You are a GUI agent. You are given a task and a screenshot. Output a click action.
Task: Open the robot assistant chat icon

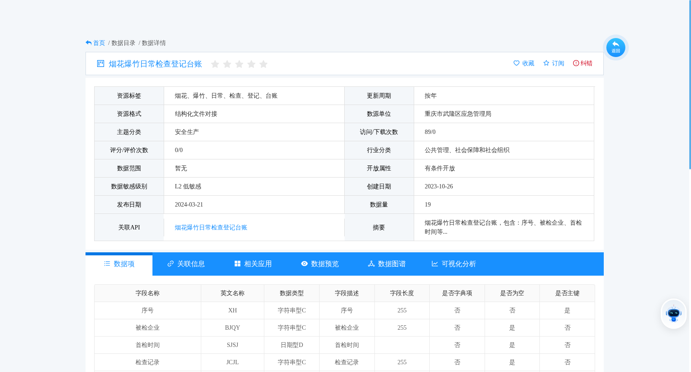[674, 314]
